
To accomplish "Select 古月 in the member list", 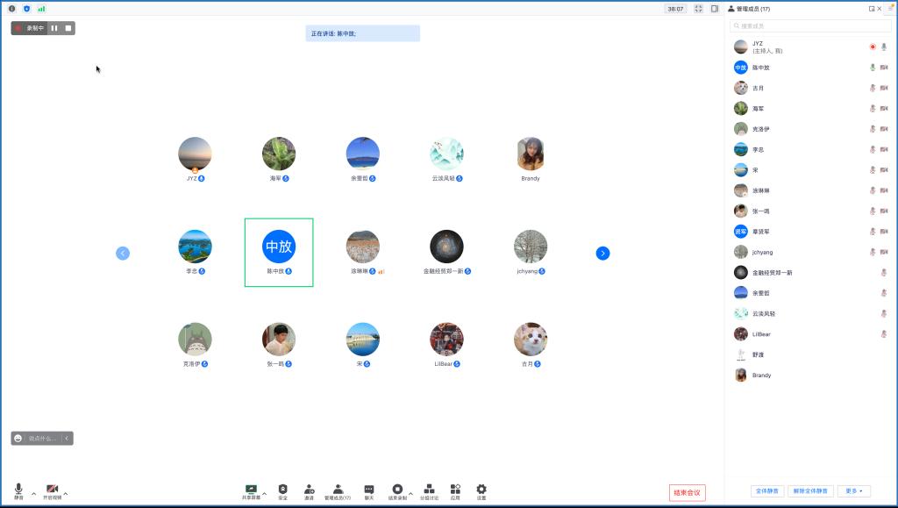I will pos(758,88).
